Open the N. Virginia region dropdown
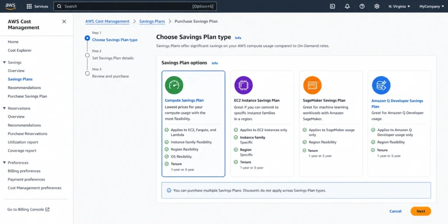The height and width of the screenshot is (224, 448). pyautogui.click(x=399, y=6)
